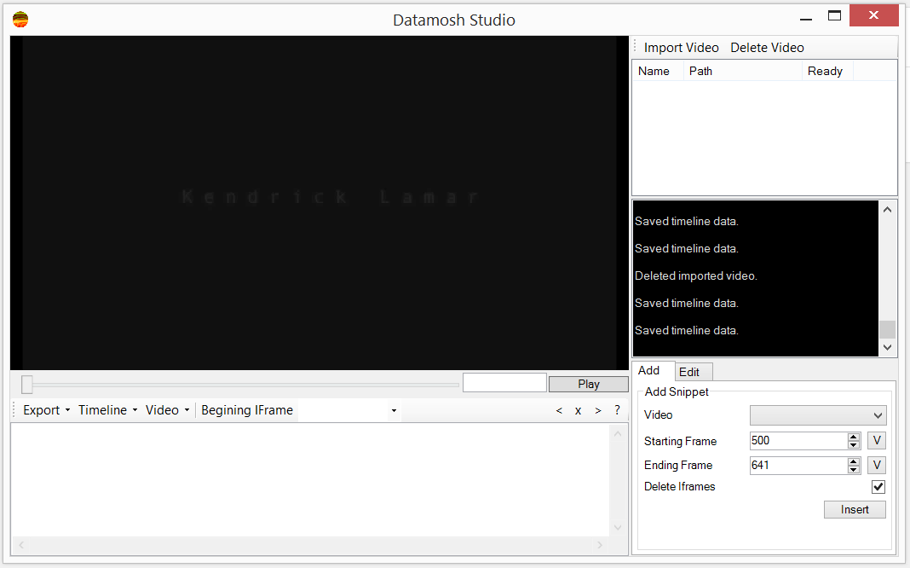Click the Begining IFrame label
910x568 pixels.
[x=247, y=410]
